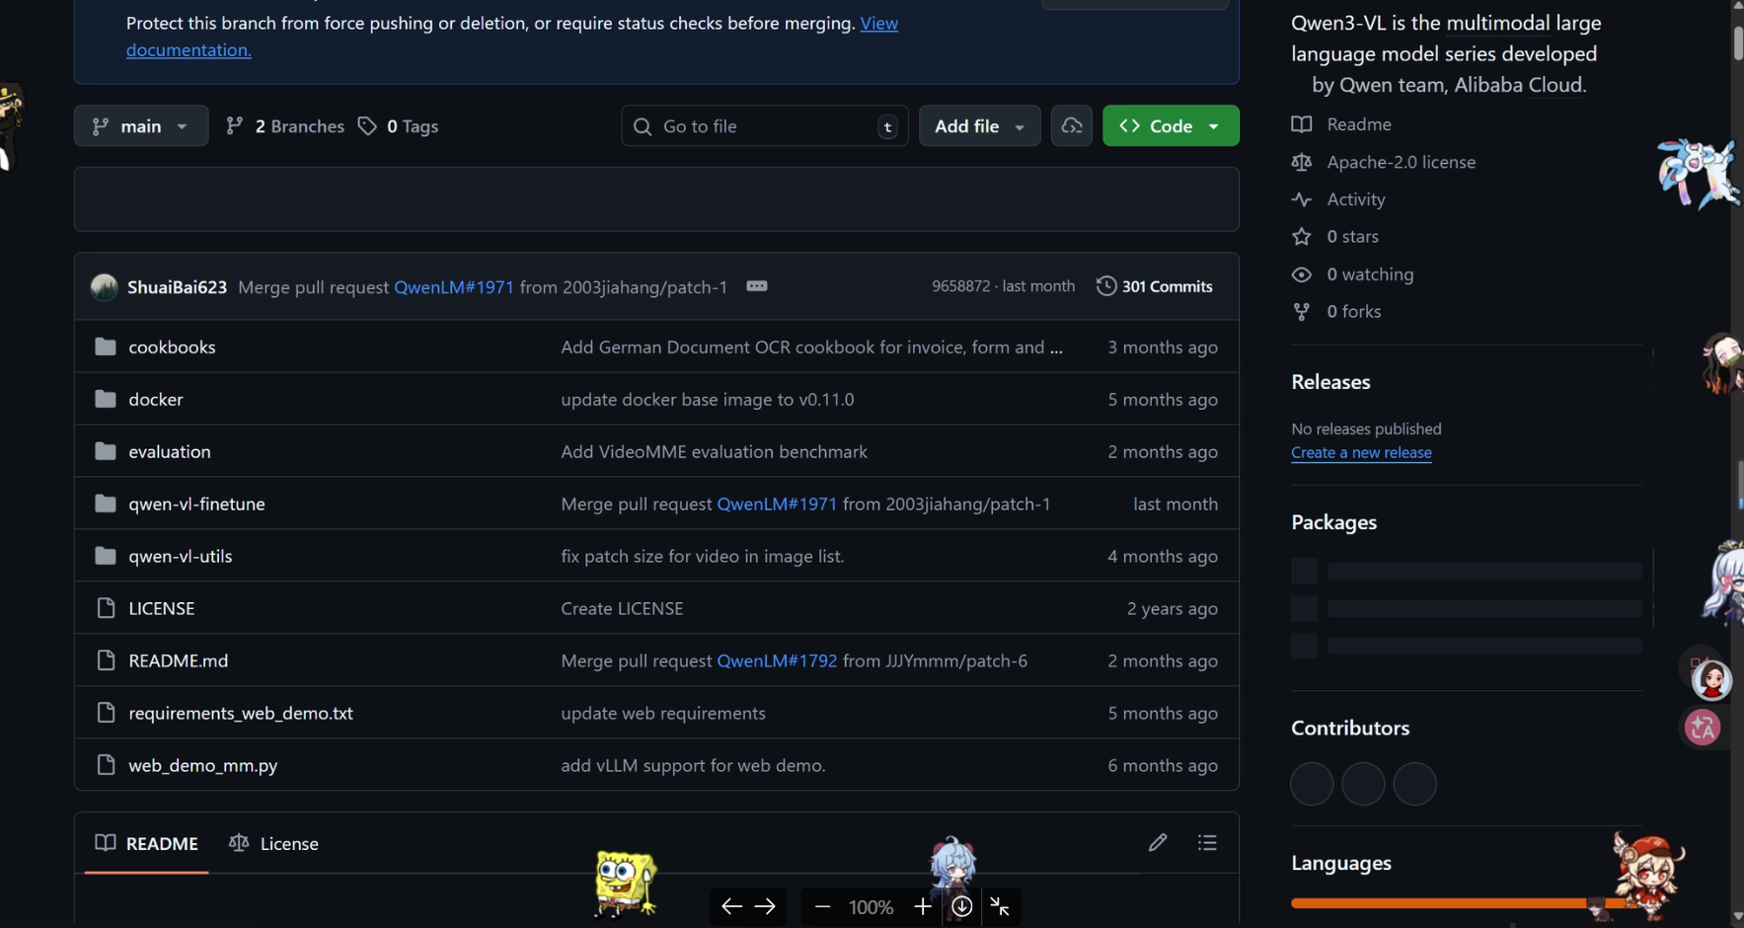Open the Apache-2.0 license link
1744x928 pixels.
pos(1384,162)
